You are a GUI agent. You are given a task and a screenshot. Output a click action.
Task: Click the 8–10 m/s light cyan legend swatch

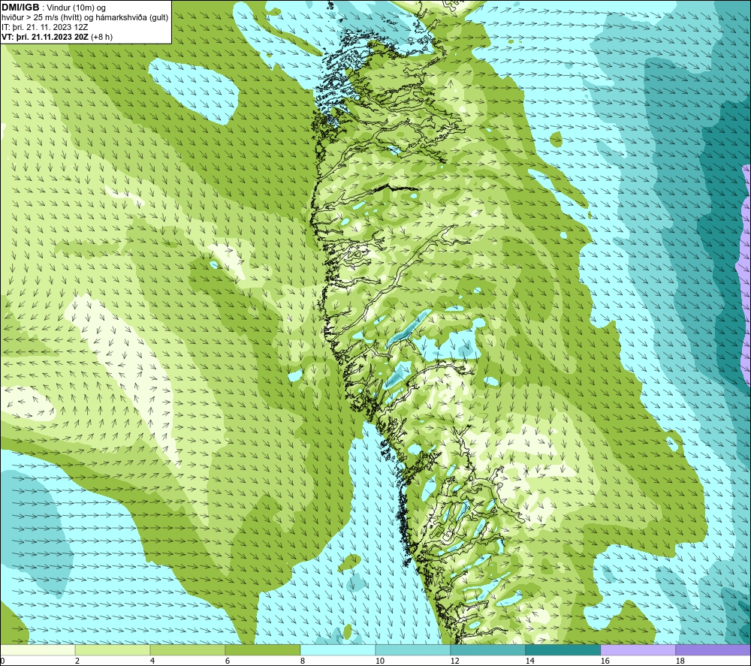(x=338, y=650)
